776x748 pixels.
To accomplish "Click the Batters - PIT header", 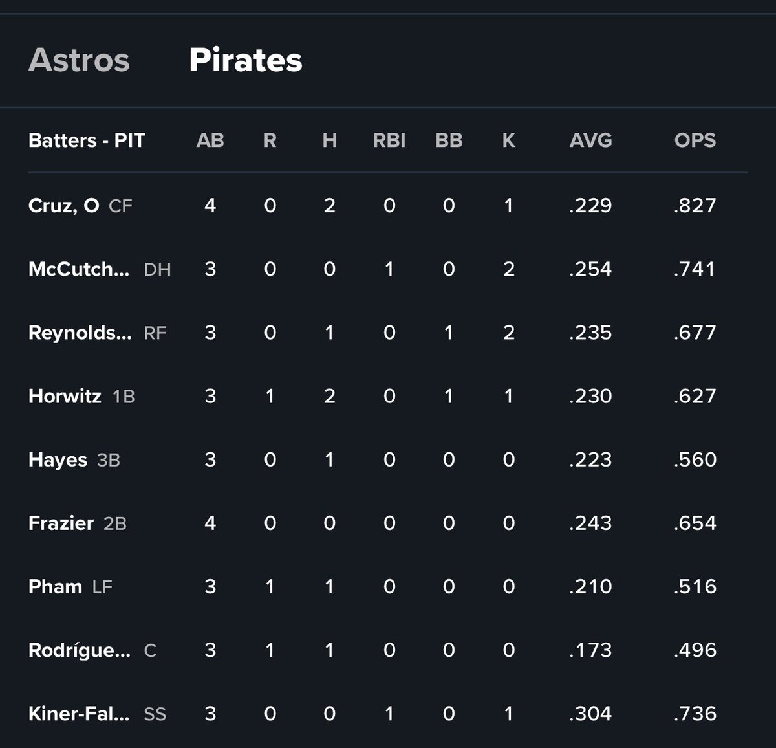I will pyautogui.click(x=87, y=140).
